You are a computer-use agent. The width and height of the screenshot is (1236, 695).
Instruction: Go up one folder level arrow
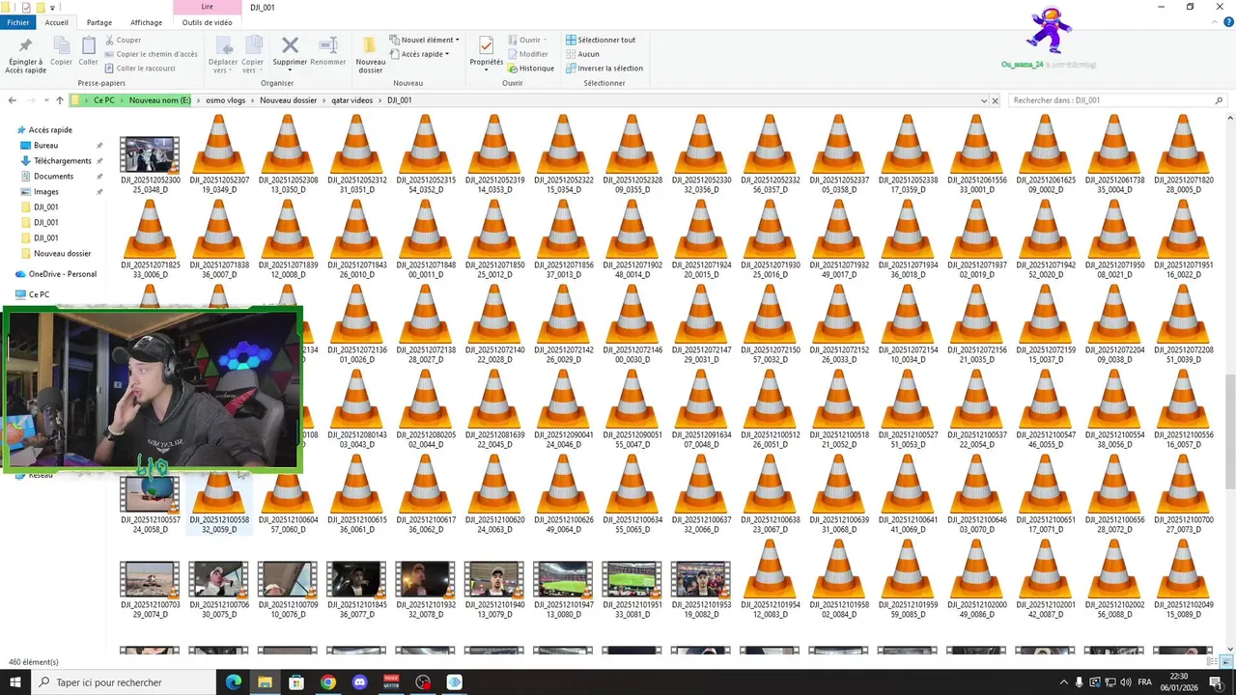(60, 100)
